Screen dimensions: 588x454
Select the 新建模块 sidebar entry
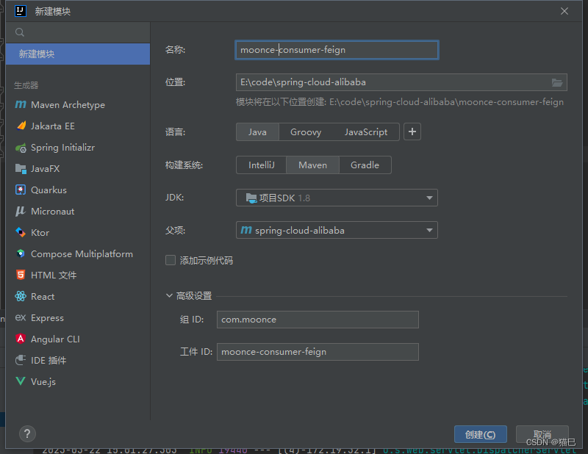(x=78, y=54)
